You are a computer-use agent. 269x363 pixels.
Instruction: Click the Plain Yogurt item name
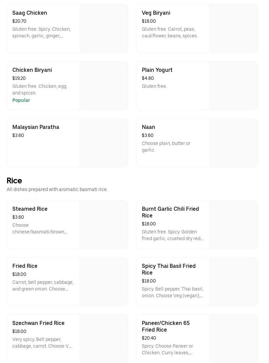pos(157,70)
